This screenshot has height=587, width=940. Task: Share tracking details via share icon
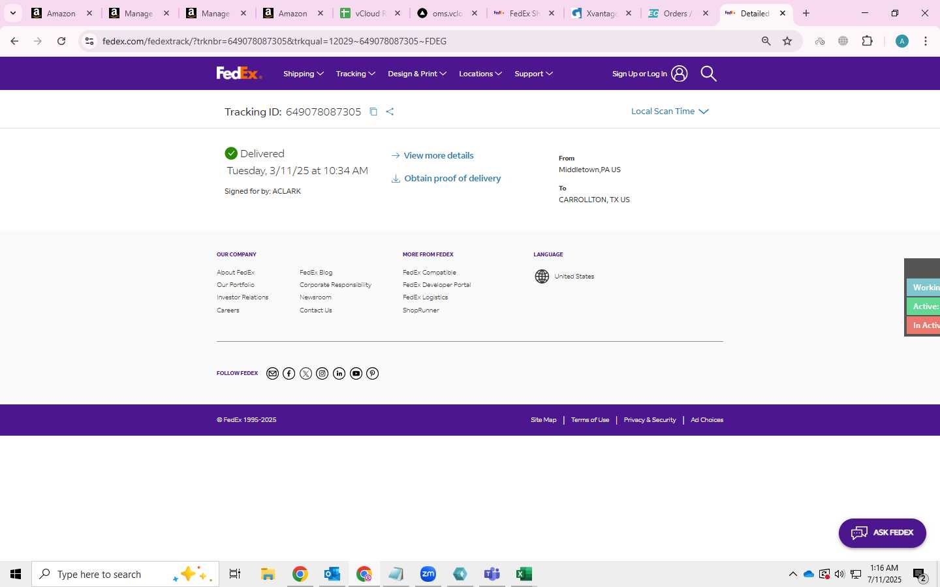[390, 112]
